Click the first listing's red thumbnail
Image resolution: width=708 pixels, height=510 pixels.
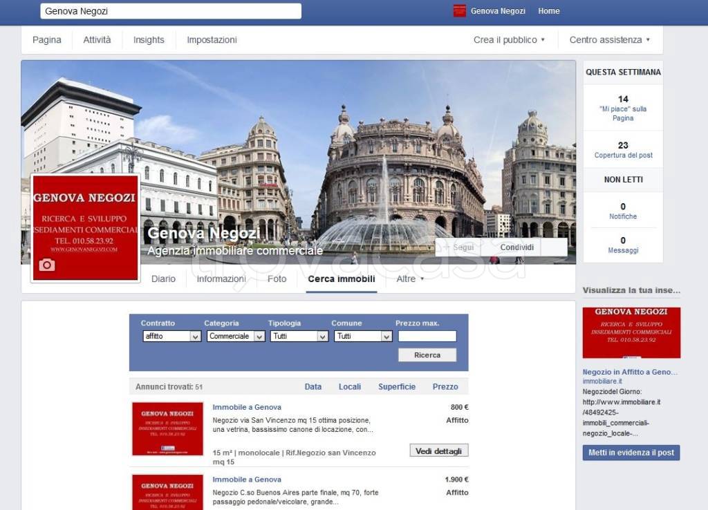coord(167,428)
